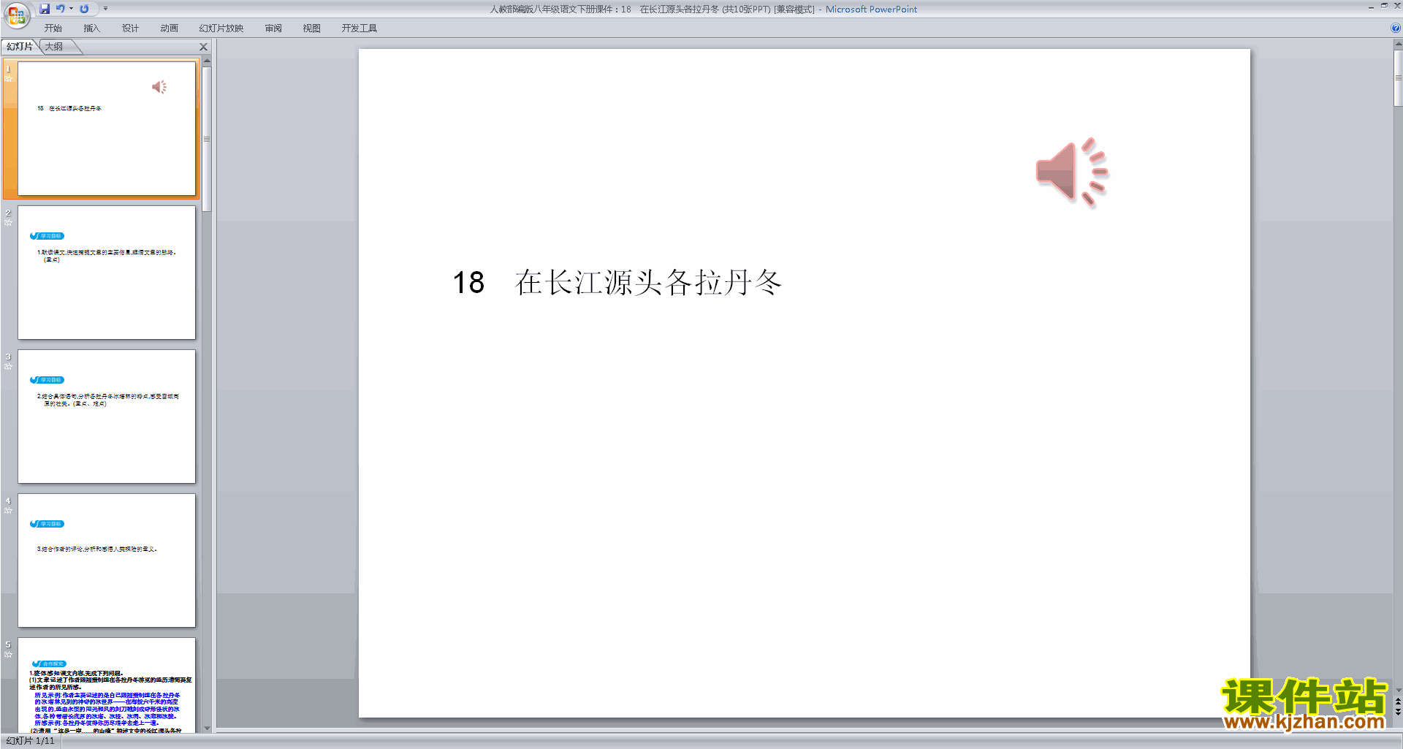Screen dimensions: 1403x749
Task: Switch to the 大纲 outline tab
Action: [x=54, y=47]
